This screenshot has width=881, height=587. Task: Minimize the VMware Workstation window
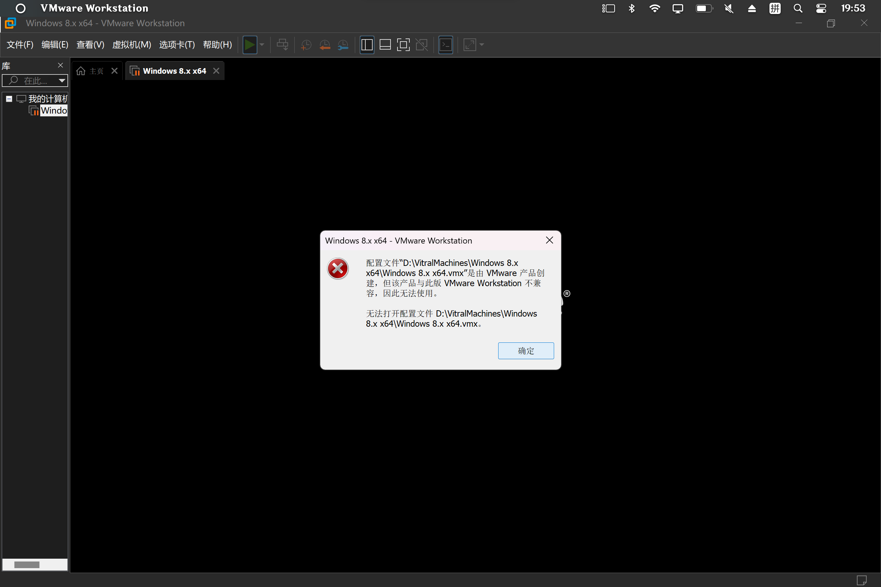pyautogui.click(x=798, y=23)
